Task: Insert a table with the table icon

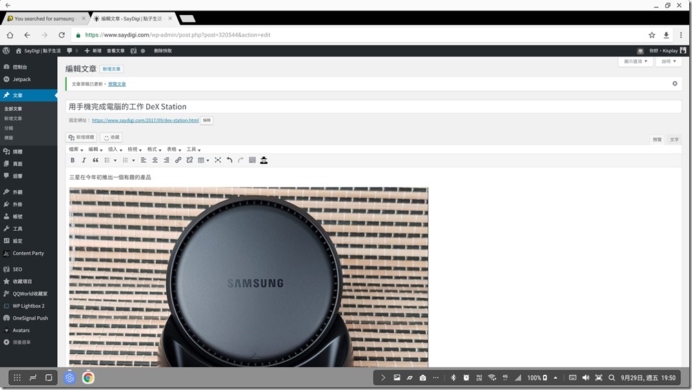Action: pos(201,160)
